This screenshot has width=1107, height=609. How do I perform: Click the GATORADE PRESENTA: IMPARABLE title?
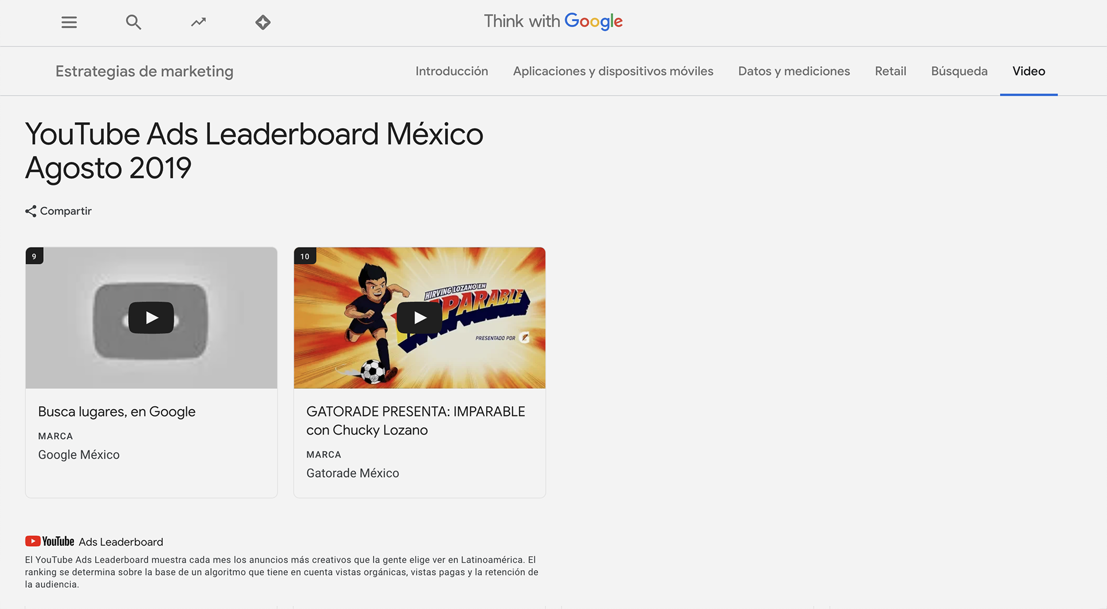click(x=416, y=421)
